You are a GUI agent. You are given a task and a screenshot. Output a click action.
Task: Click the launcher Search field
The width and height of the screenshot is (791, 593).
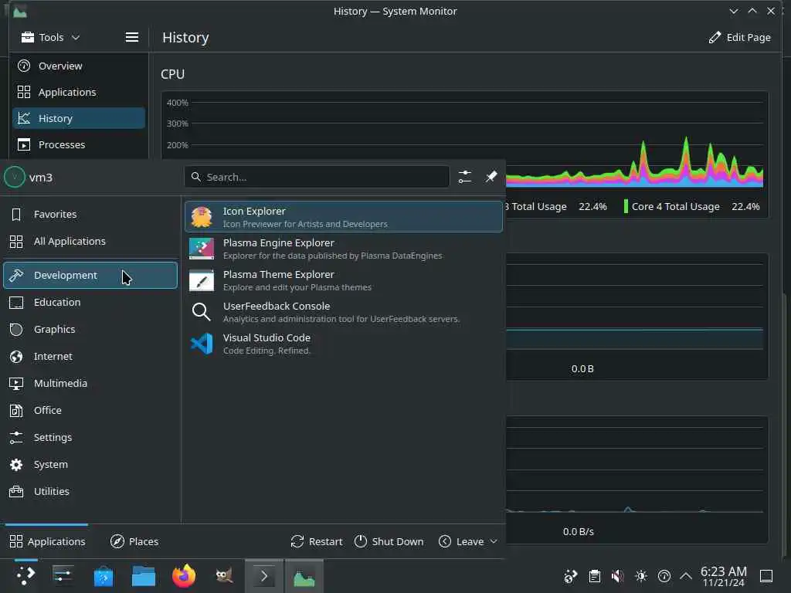[317, 177]
